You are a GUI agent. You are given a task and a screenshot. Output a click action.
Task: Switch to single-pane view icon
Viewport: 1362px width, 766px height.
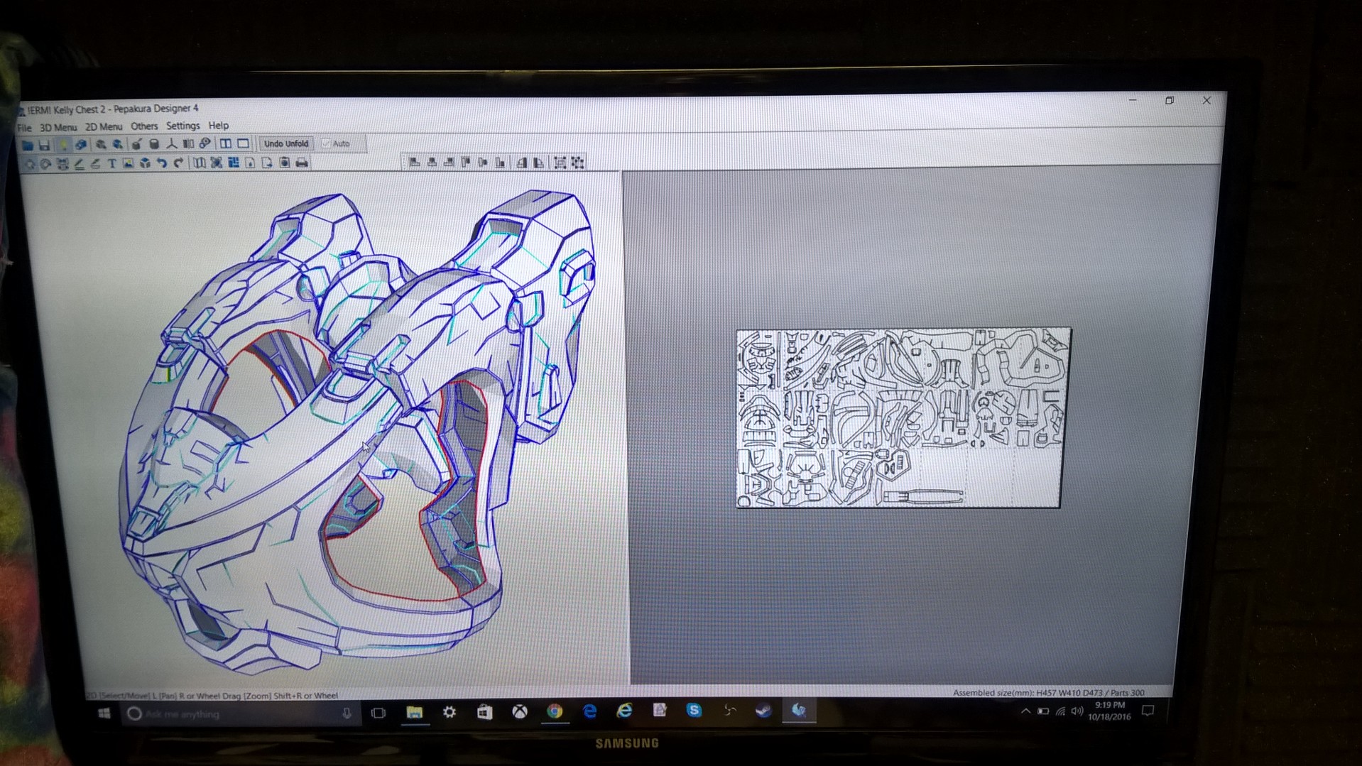(243, 143)
